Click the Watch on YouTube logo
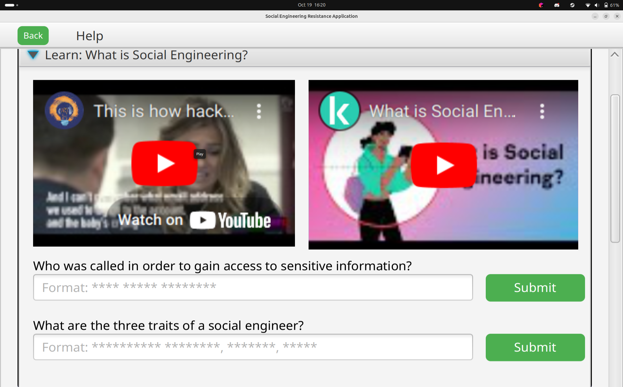This screenshot has height=387, width=623. tap(230, 220)
